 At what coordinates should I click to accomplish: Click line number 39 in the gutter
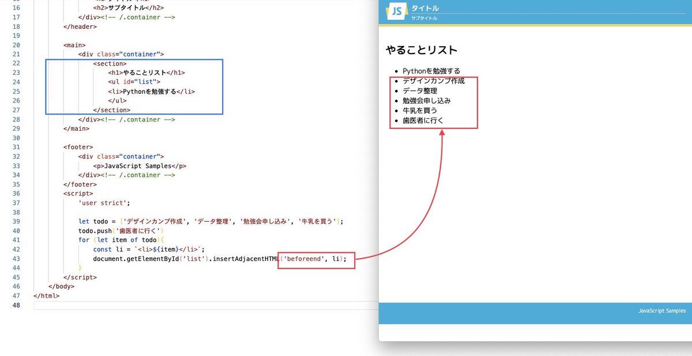[x=16, y=221]
